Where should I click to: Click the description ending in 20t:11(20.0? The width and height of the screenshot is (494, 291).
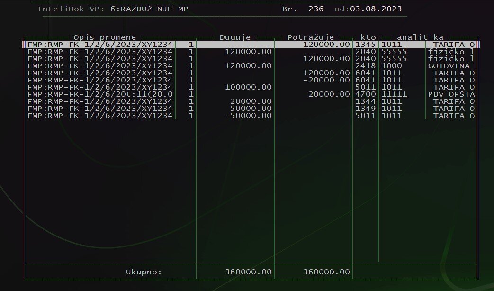click(x=100, y=94)
